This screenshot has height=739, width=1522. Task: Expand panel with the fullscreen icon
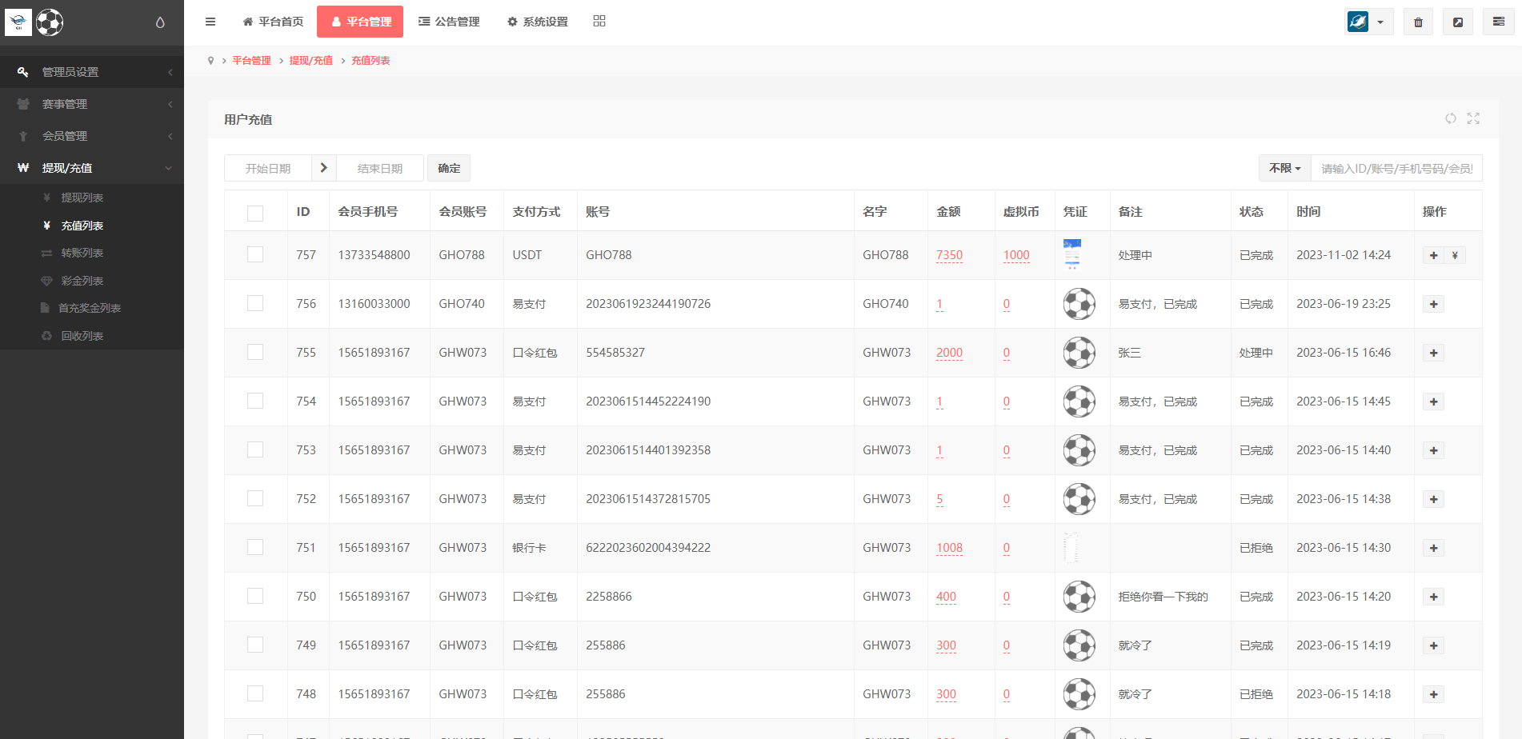pyautogui.click(x=1473, y=118)
